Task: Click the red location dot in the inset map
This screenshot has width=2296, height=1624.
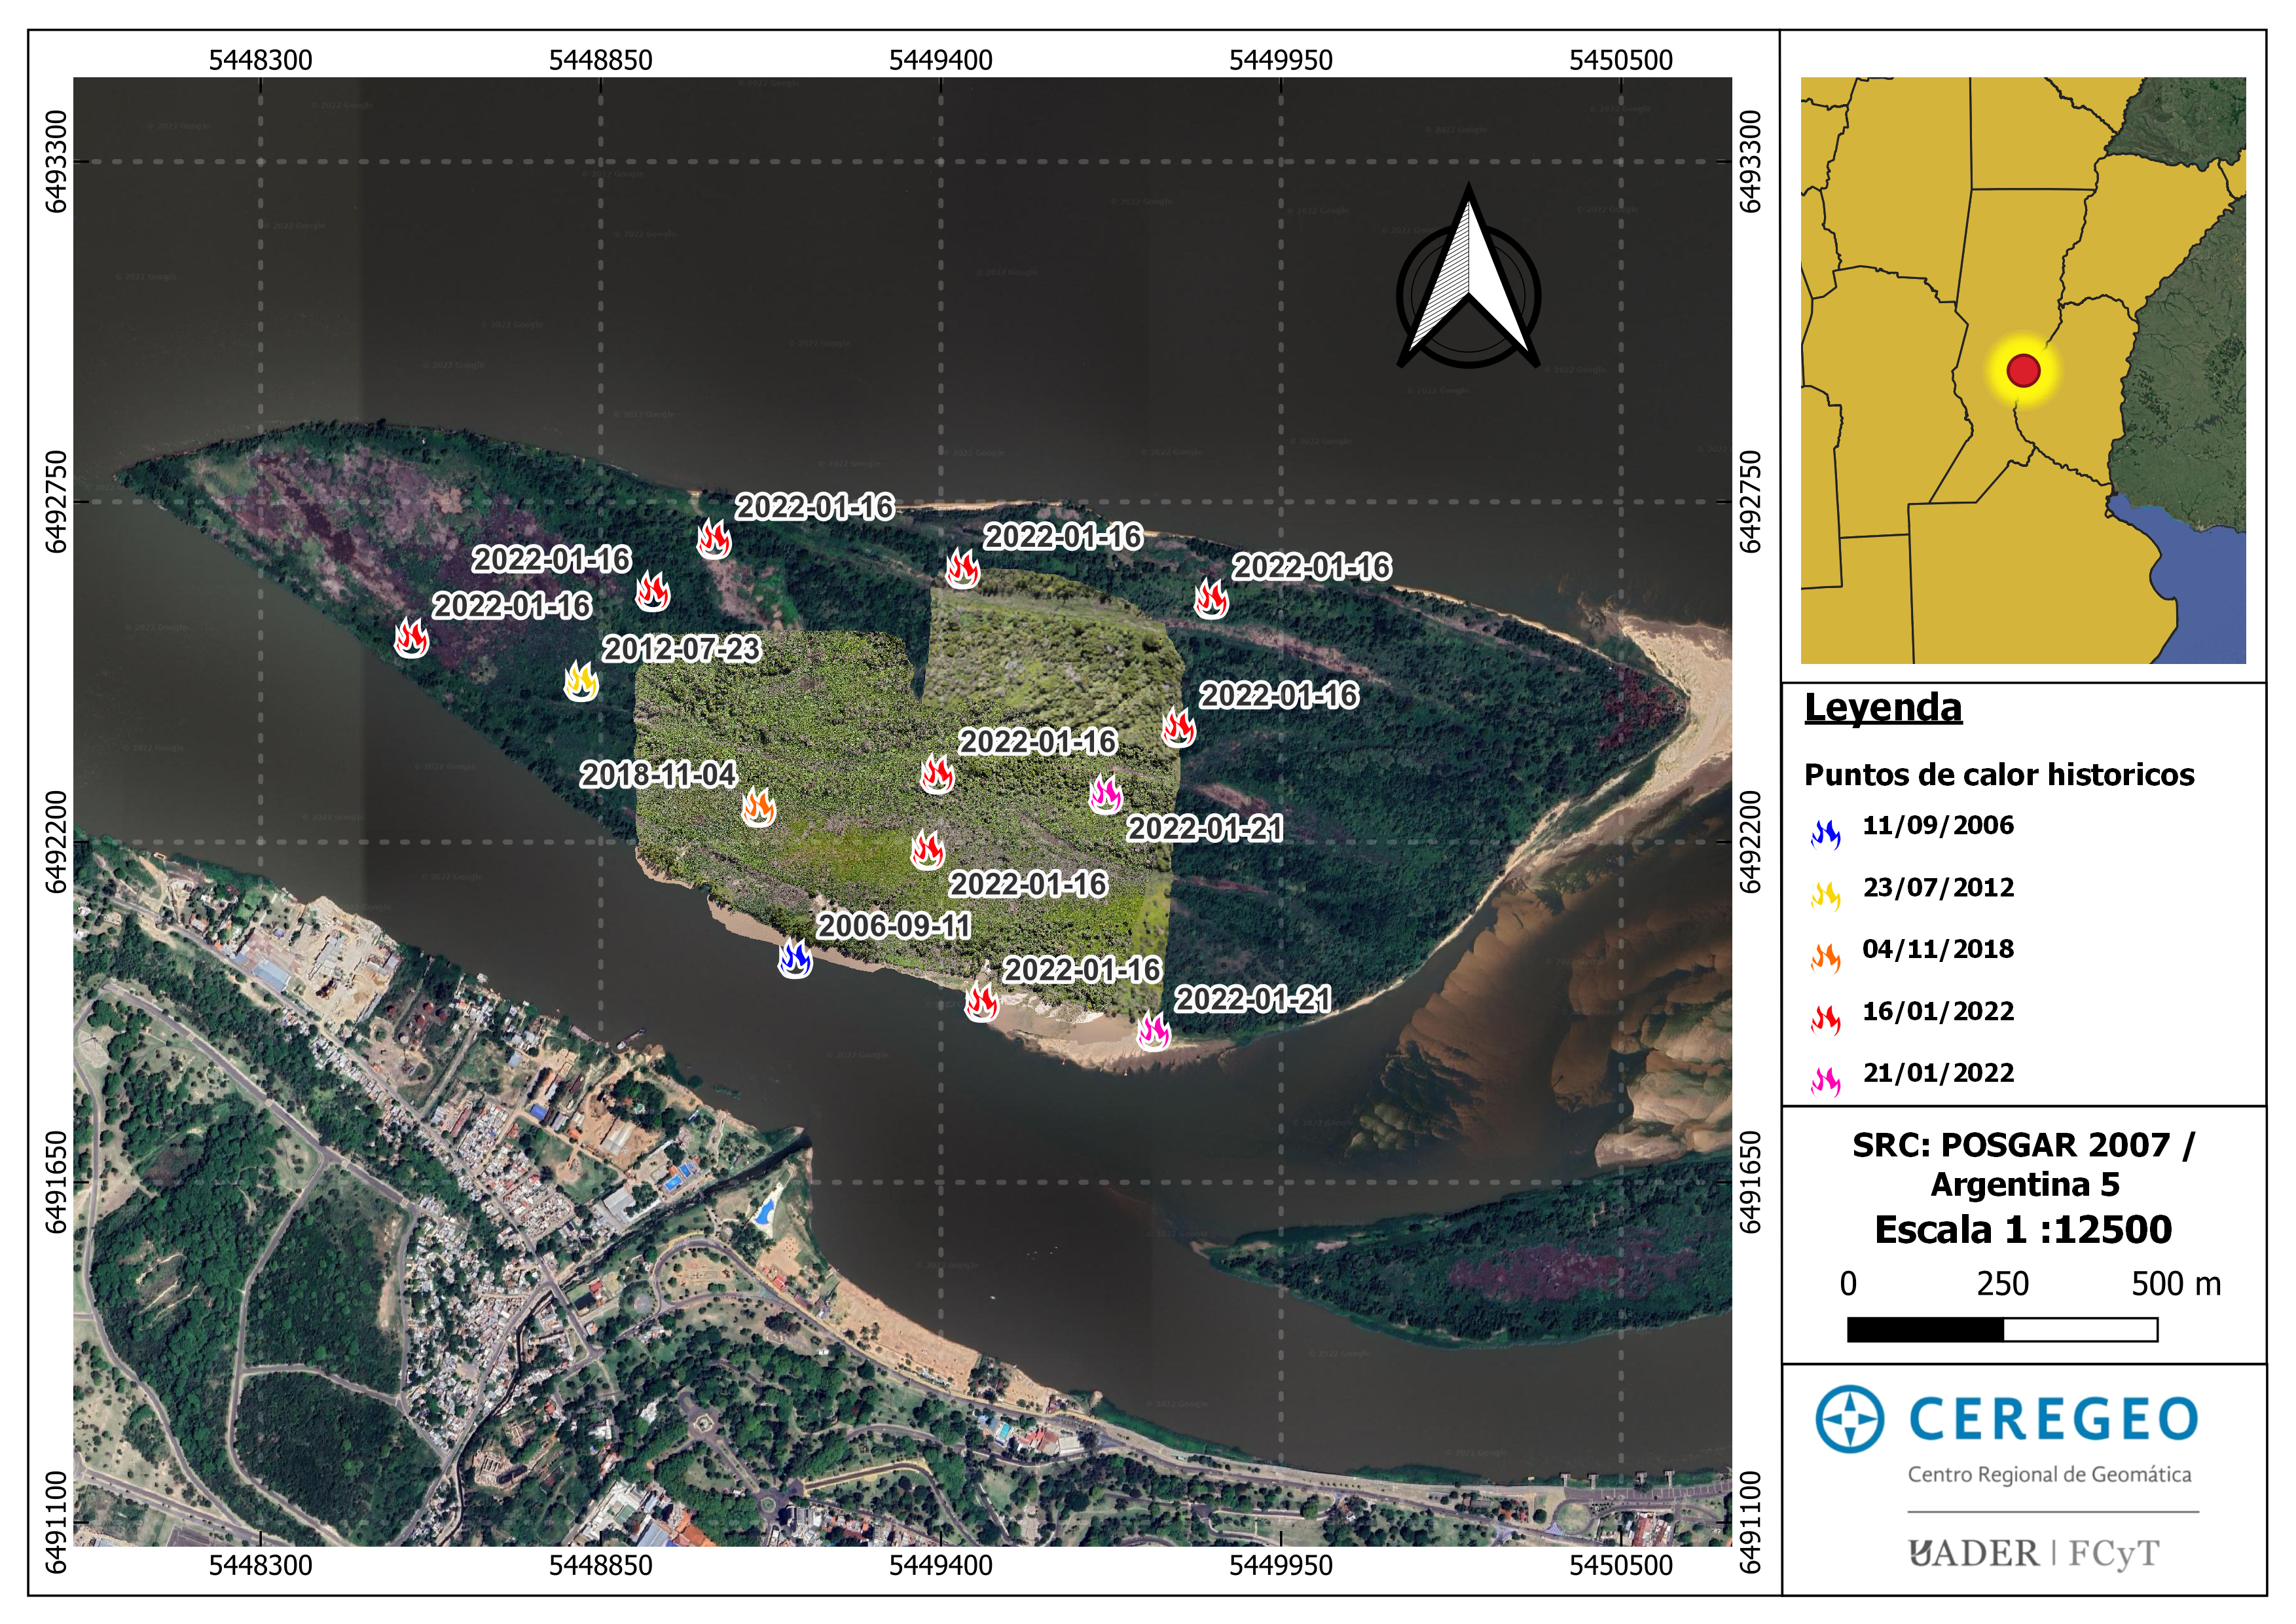Action: pyautogui.click(x=2023, y=371)
